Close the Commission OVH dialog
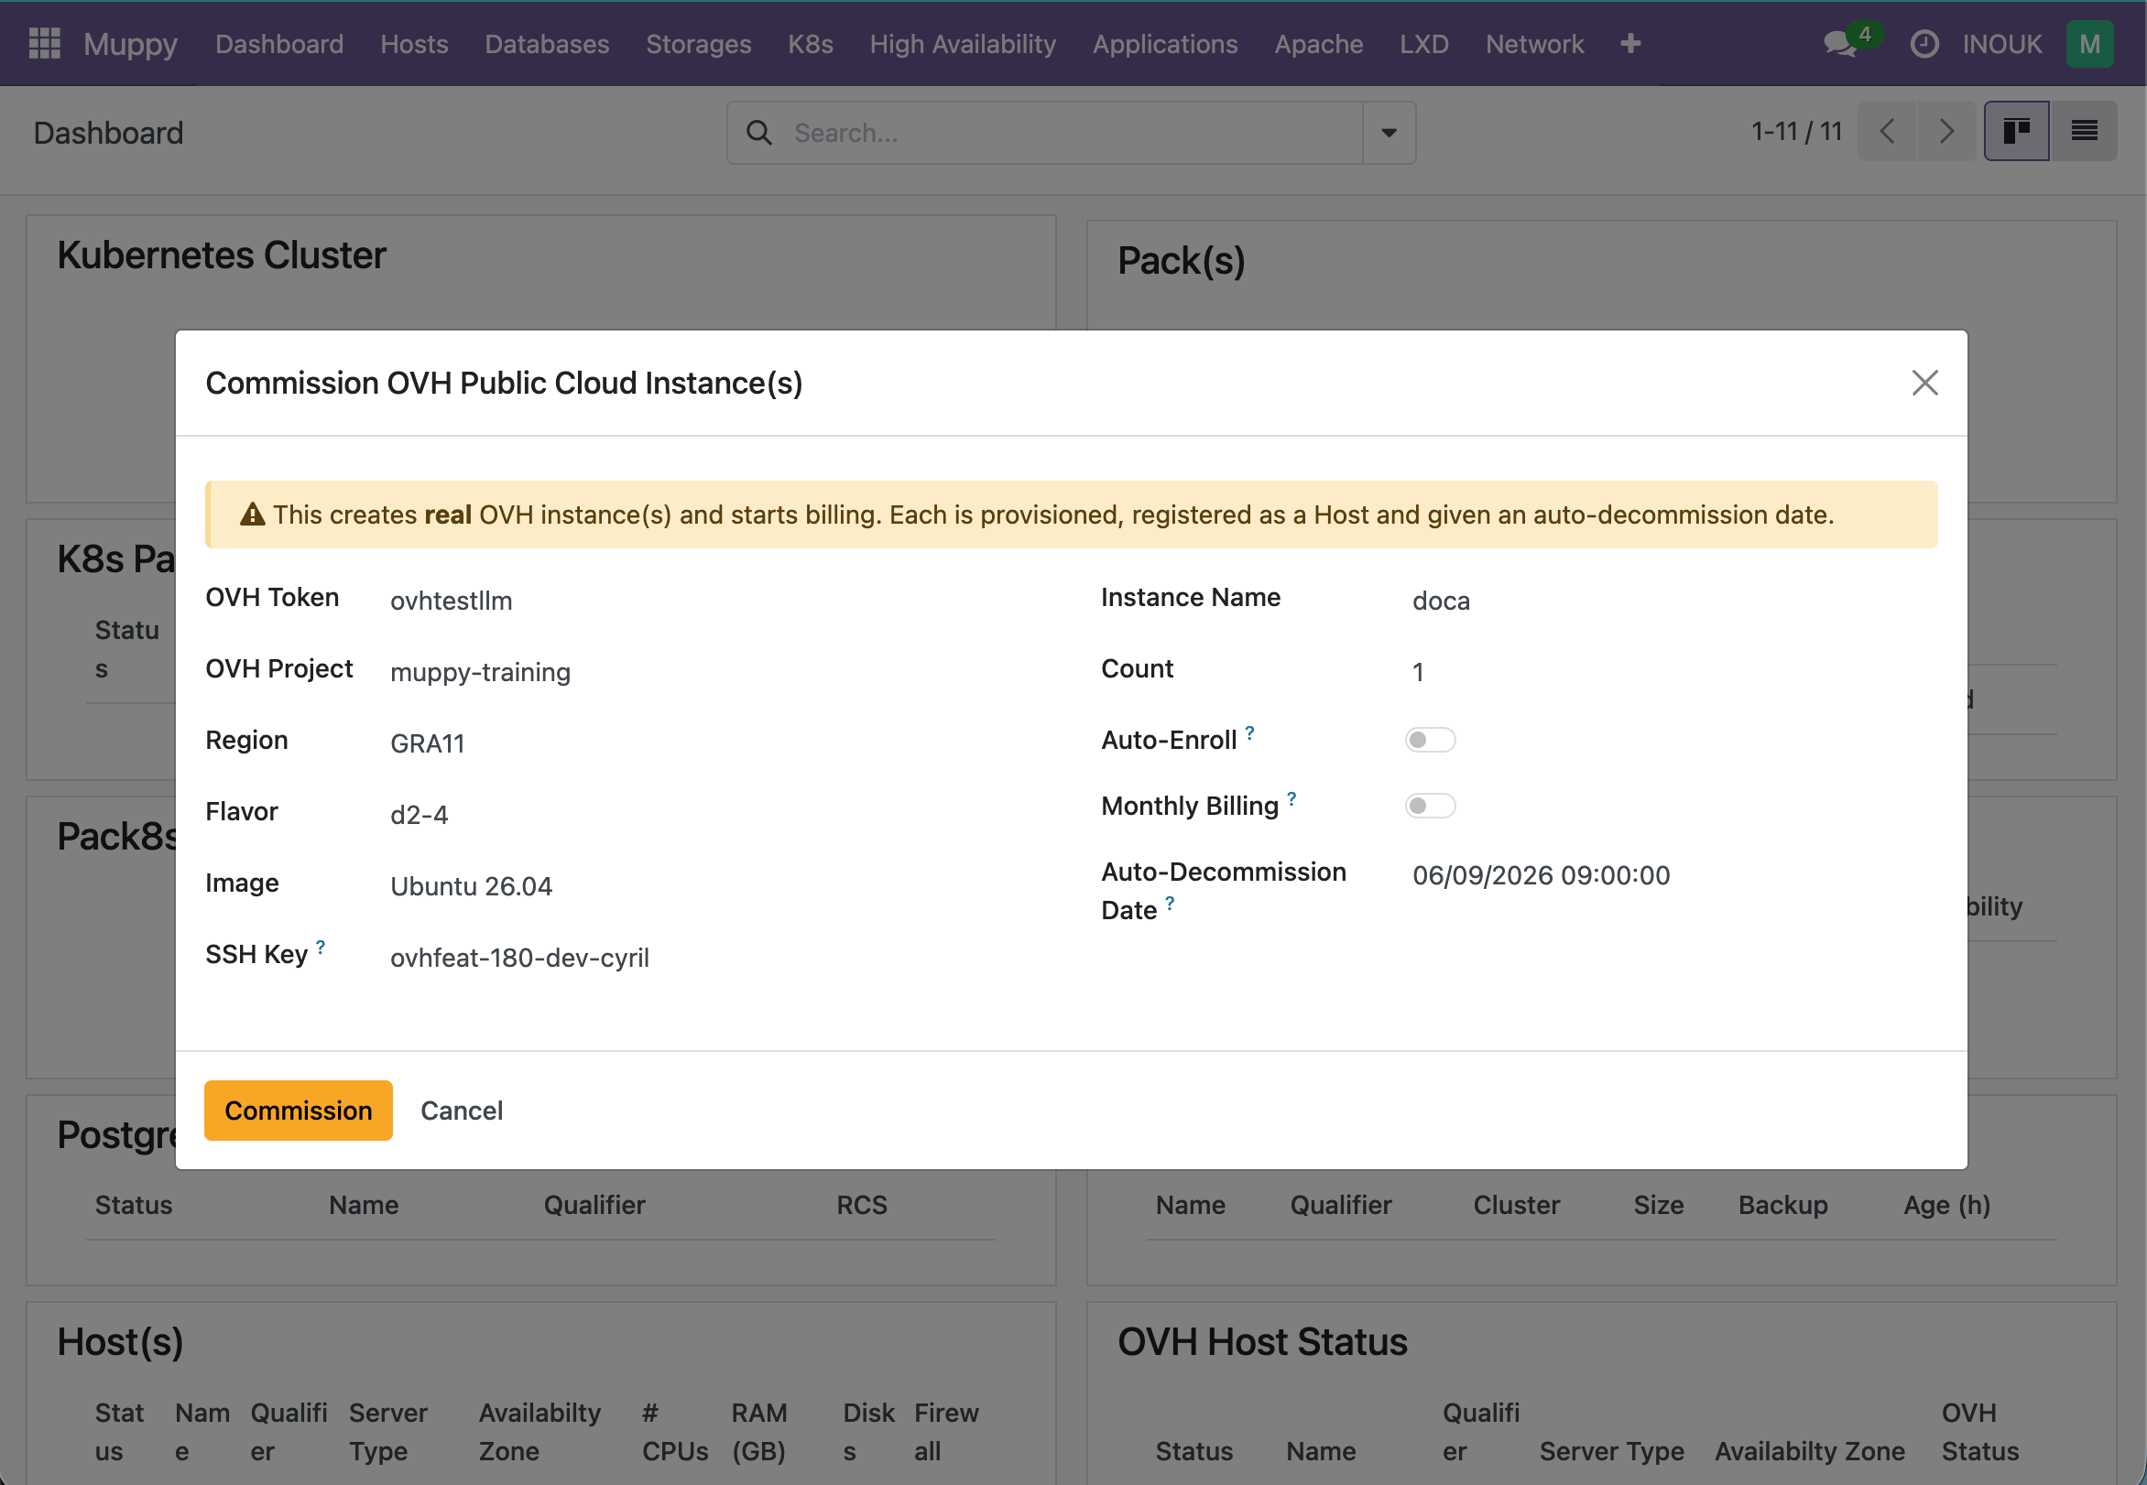This screenshot has height=1485, width=2147. [x=1924, y=383]
